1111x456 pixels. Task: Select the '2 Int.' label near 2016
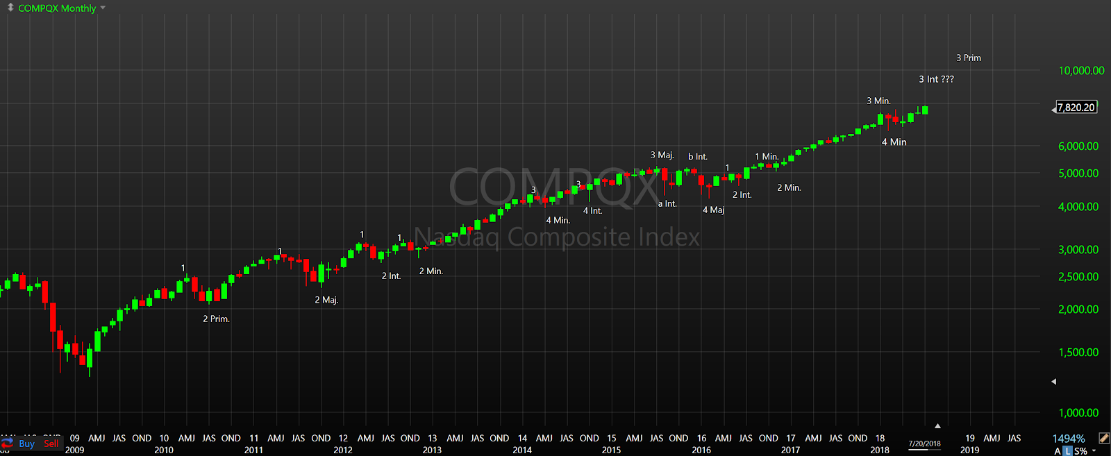click(x=742, y=194)
